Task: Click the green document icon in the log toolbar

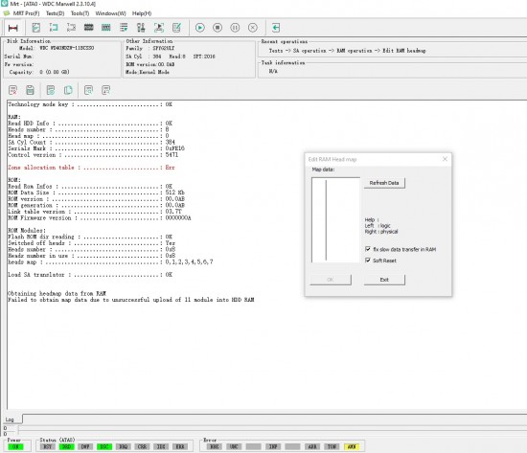Action: pos(51,90)
